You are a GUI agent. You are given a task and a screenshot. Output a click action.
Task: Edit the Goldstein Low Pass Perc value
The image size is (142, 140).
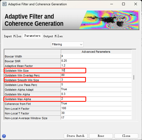(x=96, y=85)
